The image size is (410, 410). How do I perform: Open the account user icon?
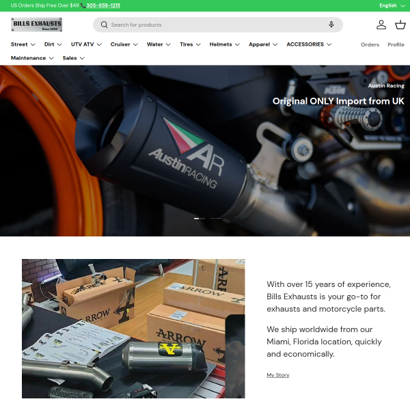(381, 25)
